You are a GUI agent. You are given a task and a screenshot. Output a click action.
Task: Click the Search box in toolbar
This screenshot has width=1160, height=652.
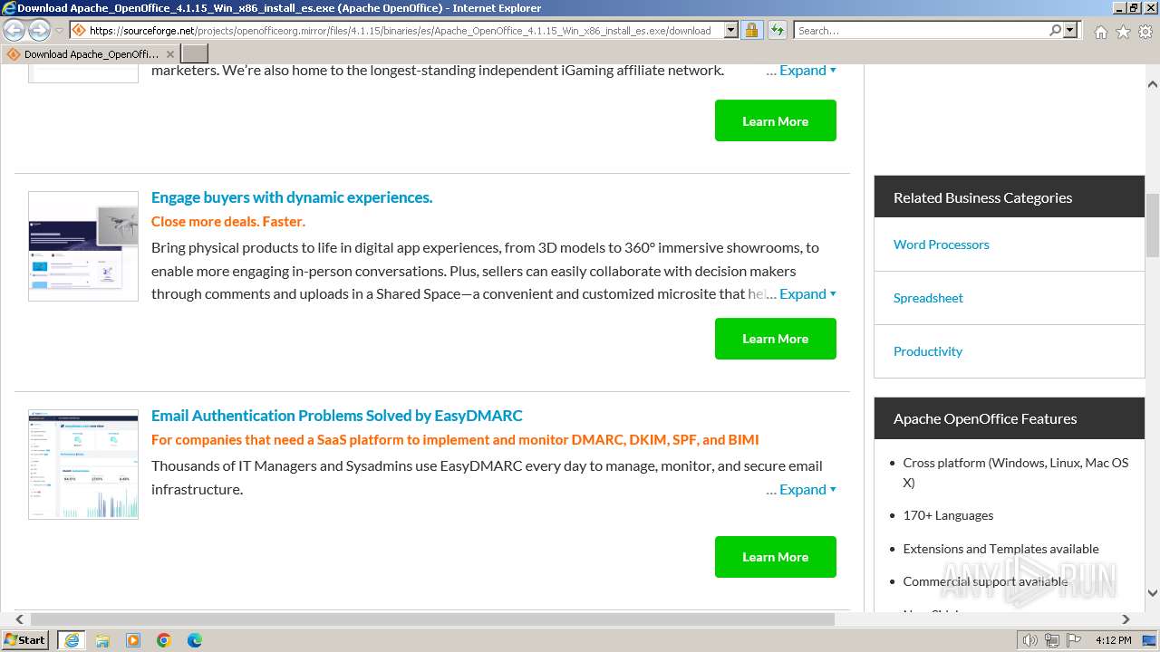(x=921, y=30)
